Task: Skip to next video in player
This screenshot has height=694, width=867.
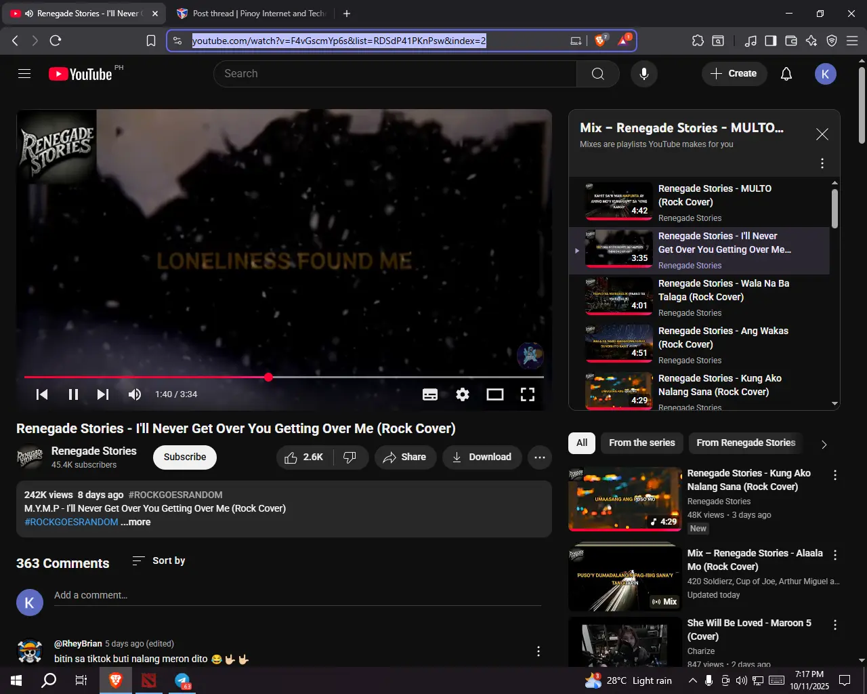Action: tap(103, 394)
